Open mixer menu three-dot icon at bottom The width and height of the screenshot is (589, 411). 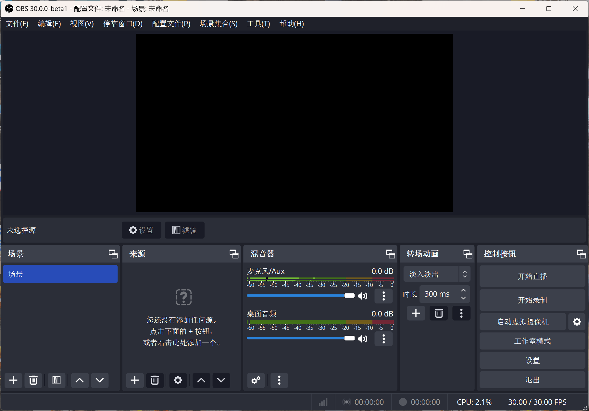coord(279,380)
